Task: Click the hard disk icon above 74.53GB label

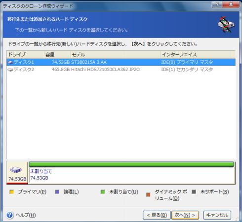Action: (x=16, y=170)
